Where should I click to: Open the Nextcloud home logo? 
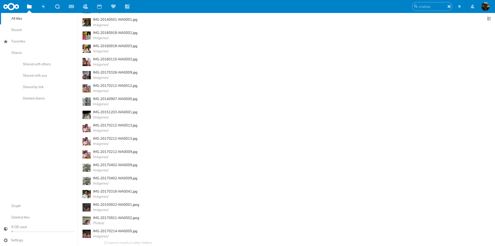click(11, 6)
